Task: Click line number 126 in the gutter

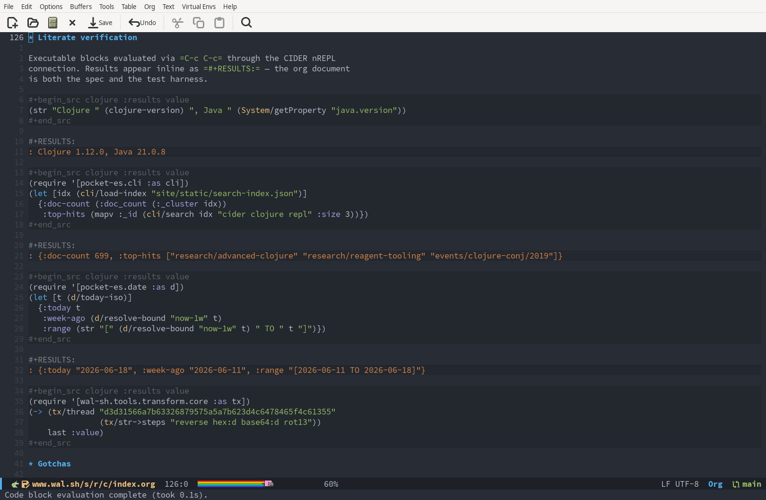Action: click(x=17, y=37)
